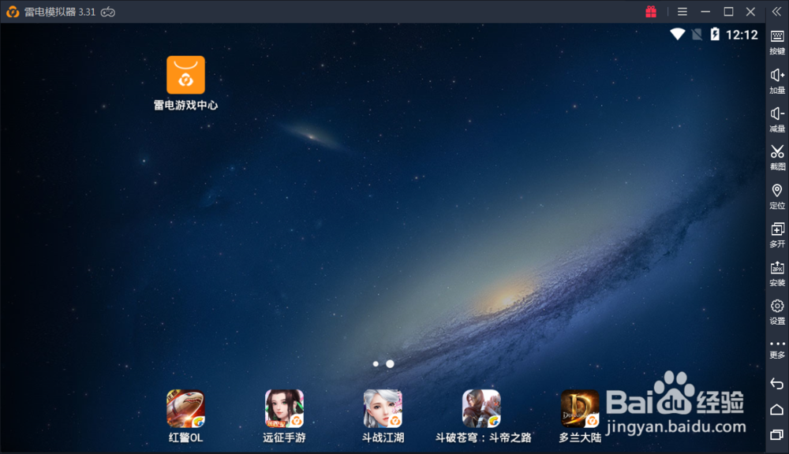The image size is (789, 454).
Task: Show 更多 additional tools
Action: click(777, 349)
